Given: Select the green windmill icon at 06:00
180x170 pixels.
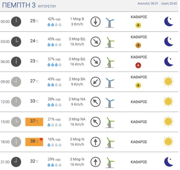Looking at the screenshot, I should pyautogui.click(x=110, y=62).
